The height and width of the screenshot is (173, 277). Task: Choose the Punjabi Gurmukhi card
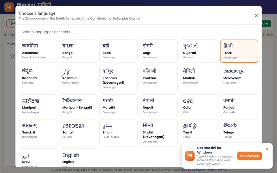pos(239,106)
